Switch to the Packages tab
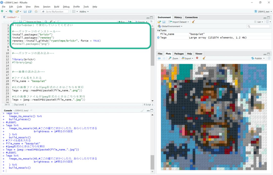 179,54
